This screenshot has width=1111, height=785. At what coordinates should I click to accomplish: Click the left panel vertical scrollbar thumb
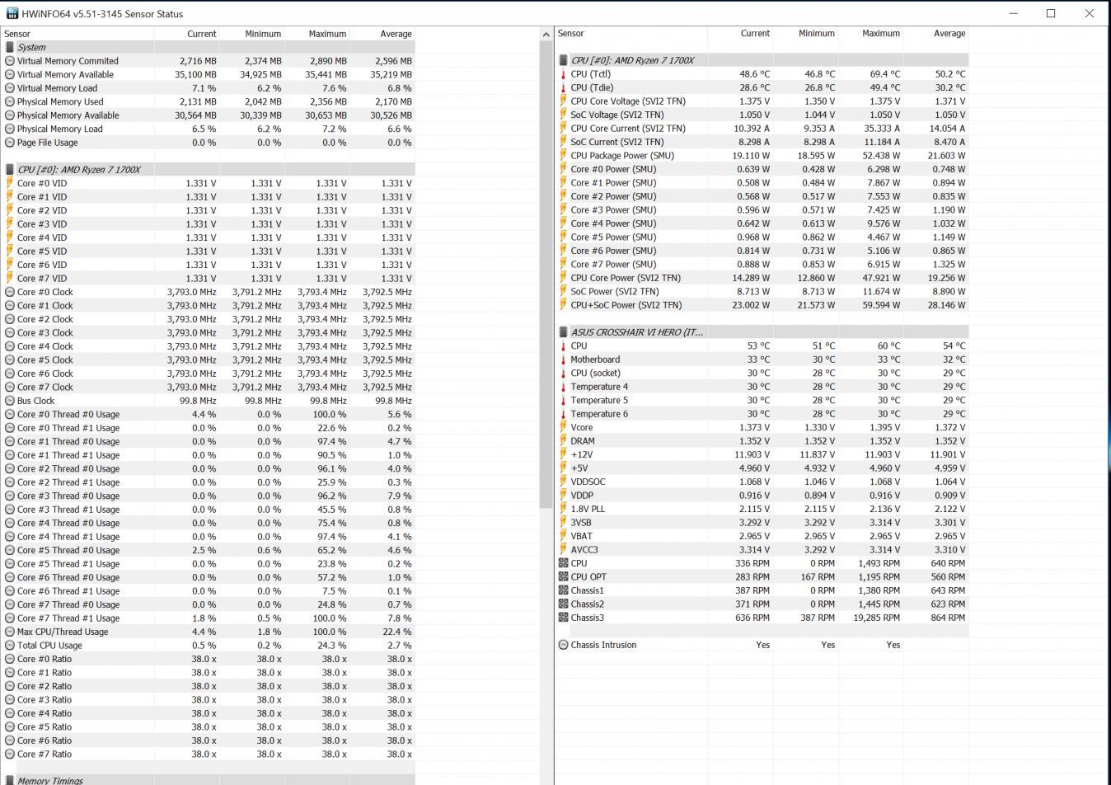click(546, 275)
